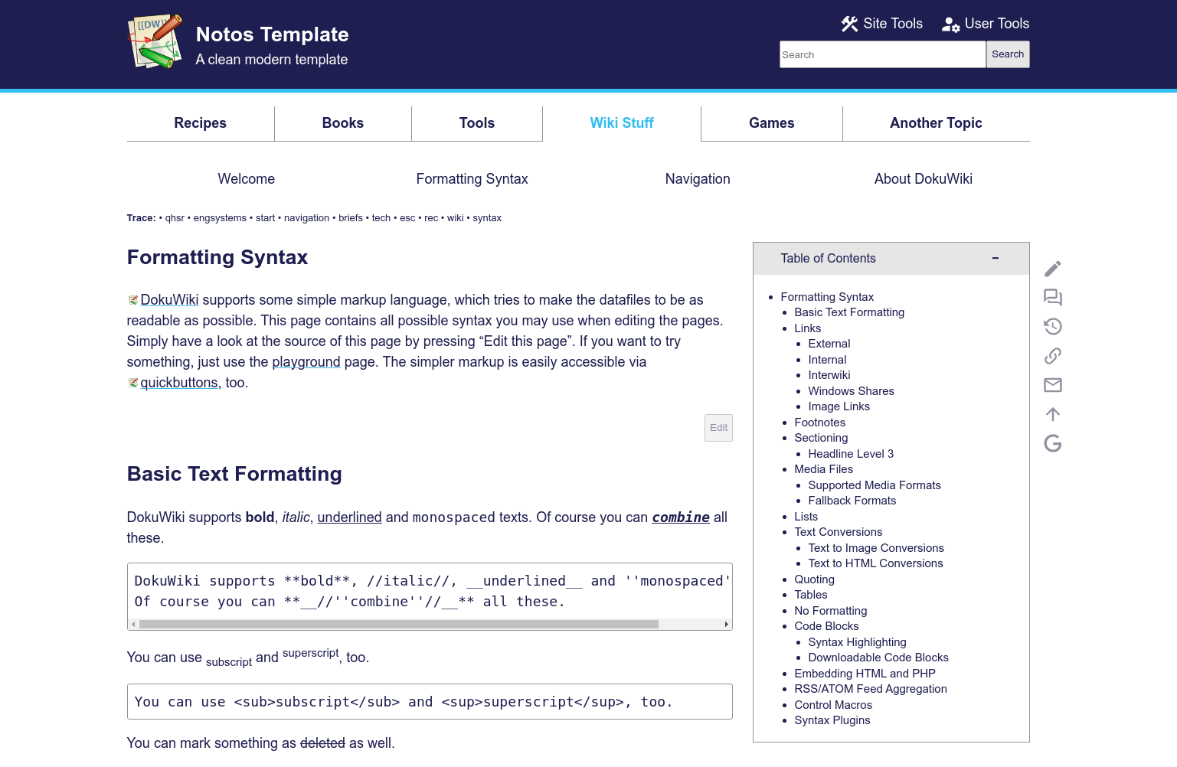This screenshot has width=1177, height=767.
Task: Open the Navigation submenu item
Action: [698, 179]
